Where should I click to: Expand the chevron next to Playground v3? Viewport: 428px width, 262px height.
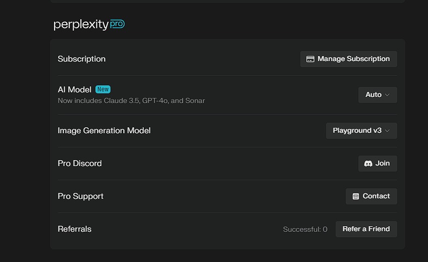387,131
